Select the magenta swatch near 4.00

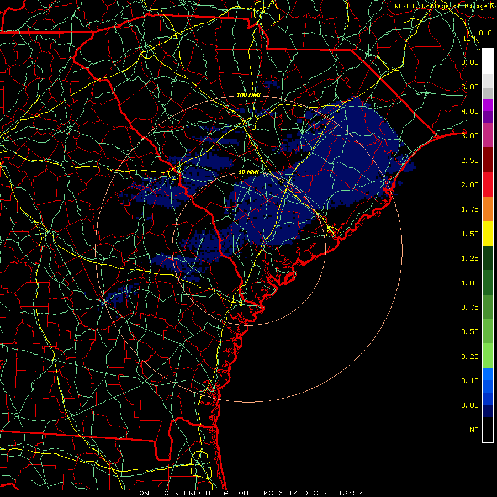point(488,105)
